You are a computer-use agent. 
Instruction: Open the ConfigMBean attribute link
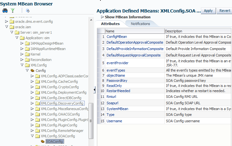point(117,37)
